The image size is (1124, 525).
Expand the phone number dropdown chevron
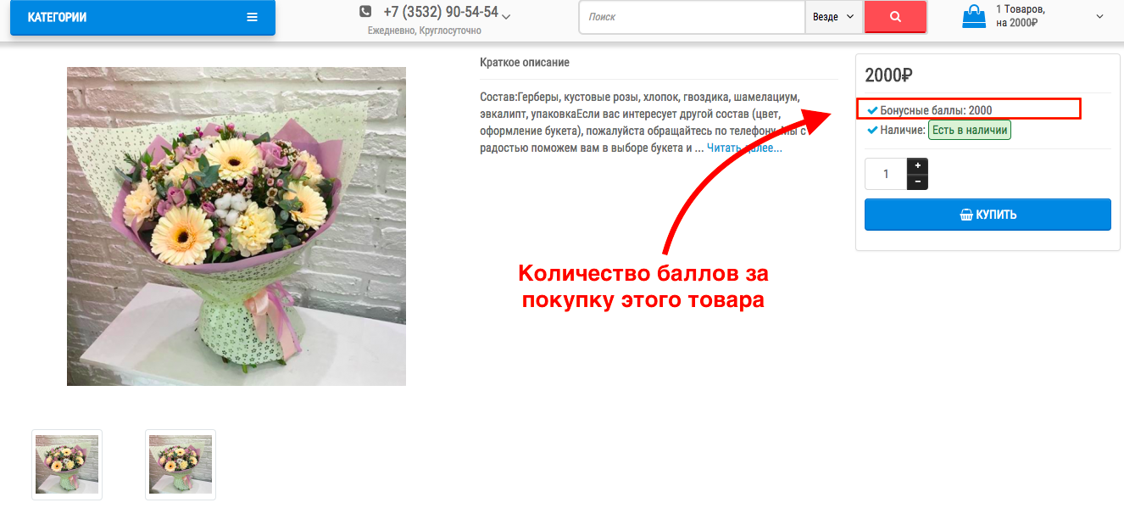(x=506, y=16)
